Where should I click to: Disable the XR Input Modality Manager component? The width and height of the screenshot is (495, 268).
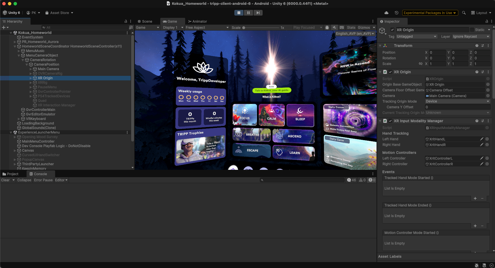tap(390, 121)
